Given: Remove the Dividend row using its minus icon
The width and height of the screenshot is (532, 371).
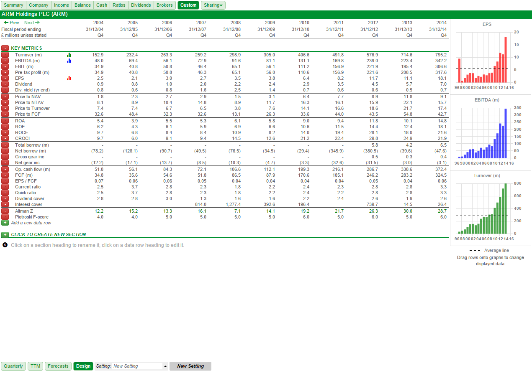Looking at the screenshot, I should (5, 84).
